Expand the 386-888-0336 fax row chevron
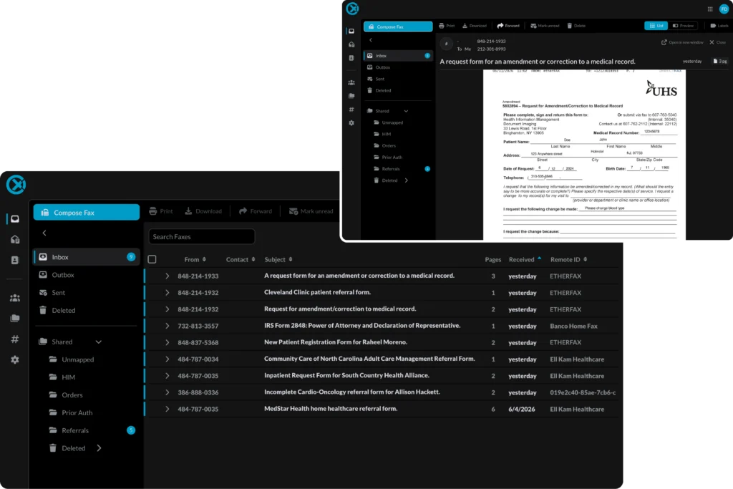The image size is (733, 489). point(167,392)
